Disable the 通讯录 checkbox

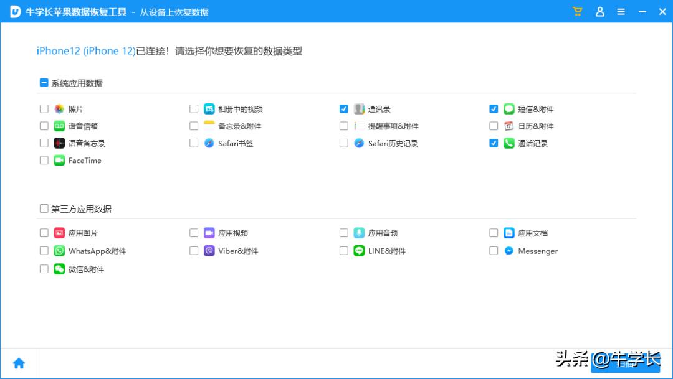343,108
